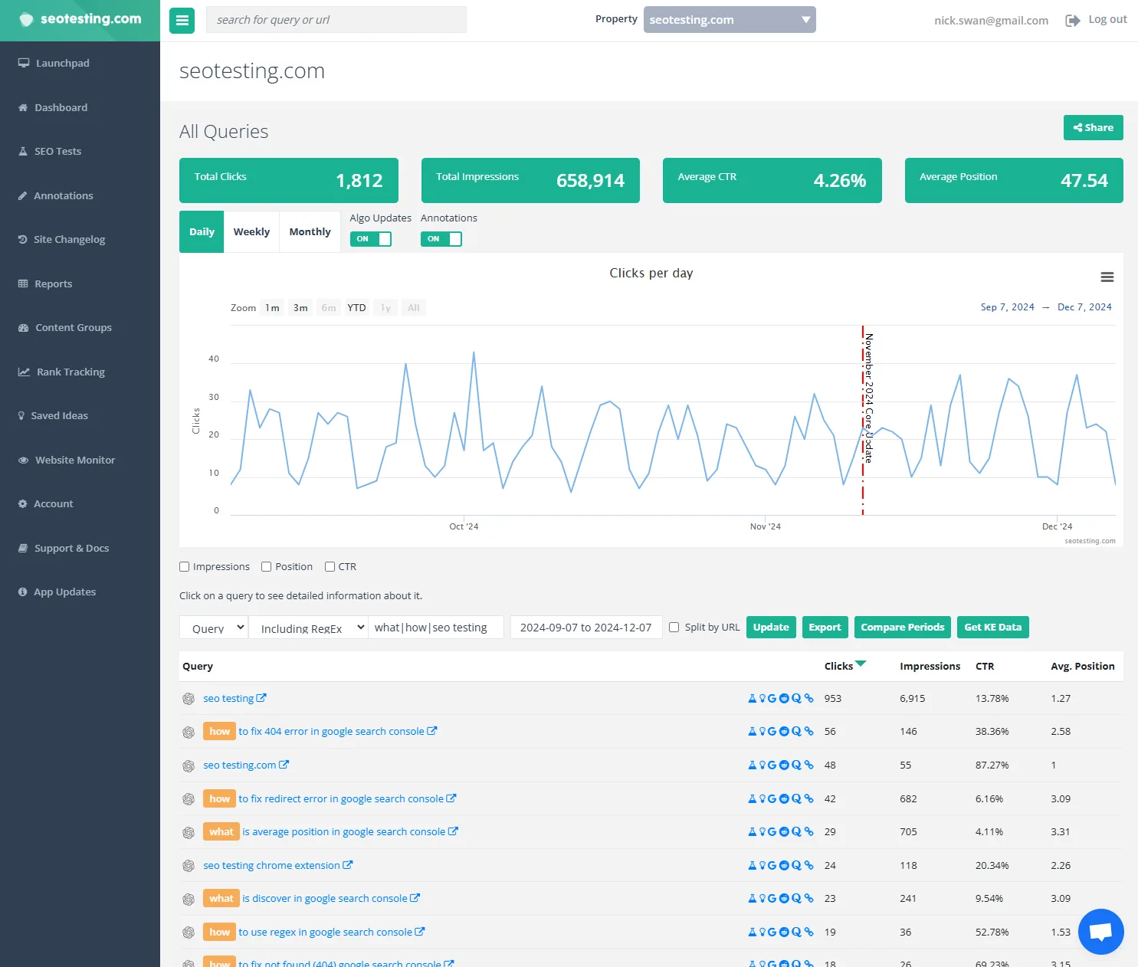
Task: Click the Compare Periods button
Action: pos(902,628)
